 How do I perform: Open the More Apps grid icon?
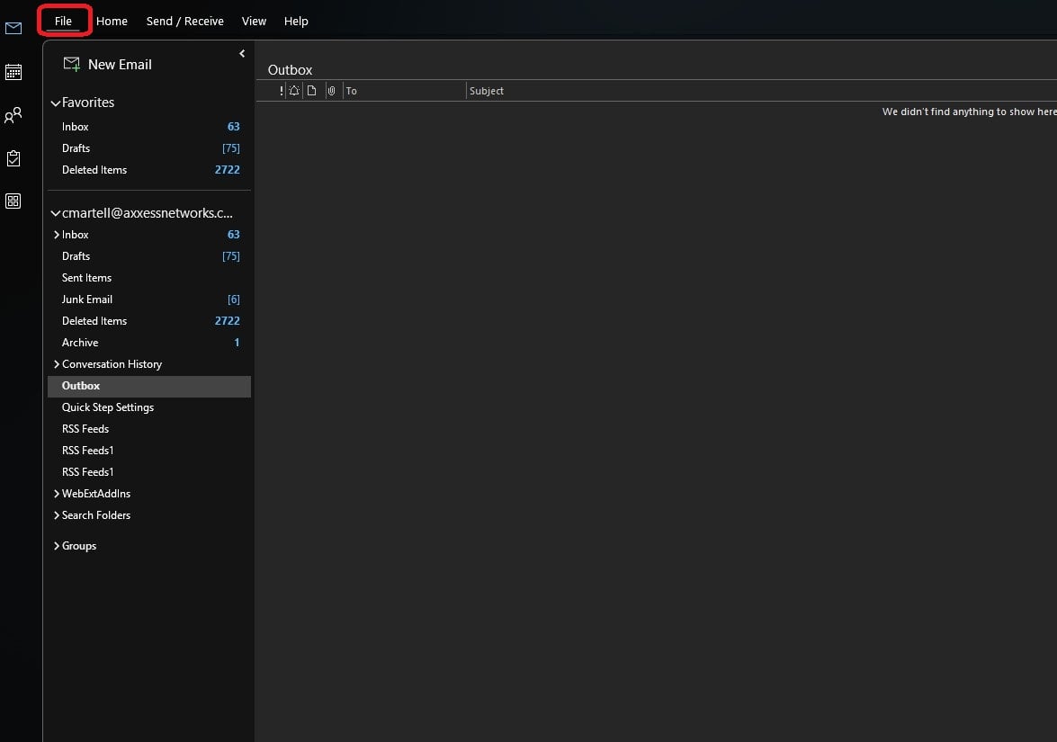(x=13, y=201)
